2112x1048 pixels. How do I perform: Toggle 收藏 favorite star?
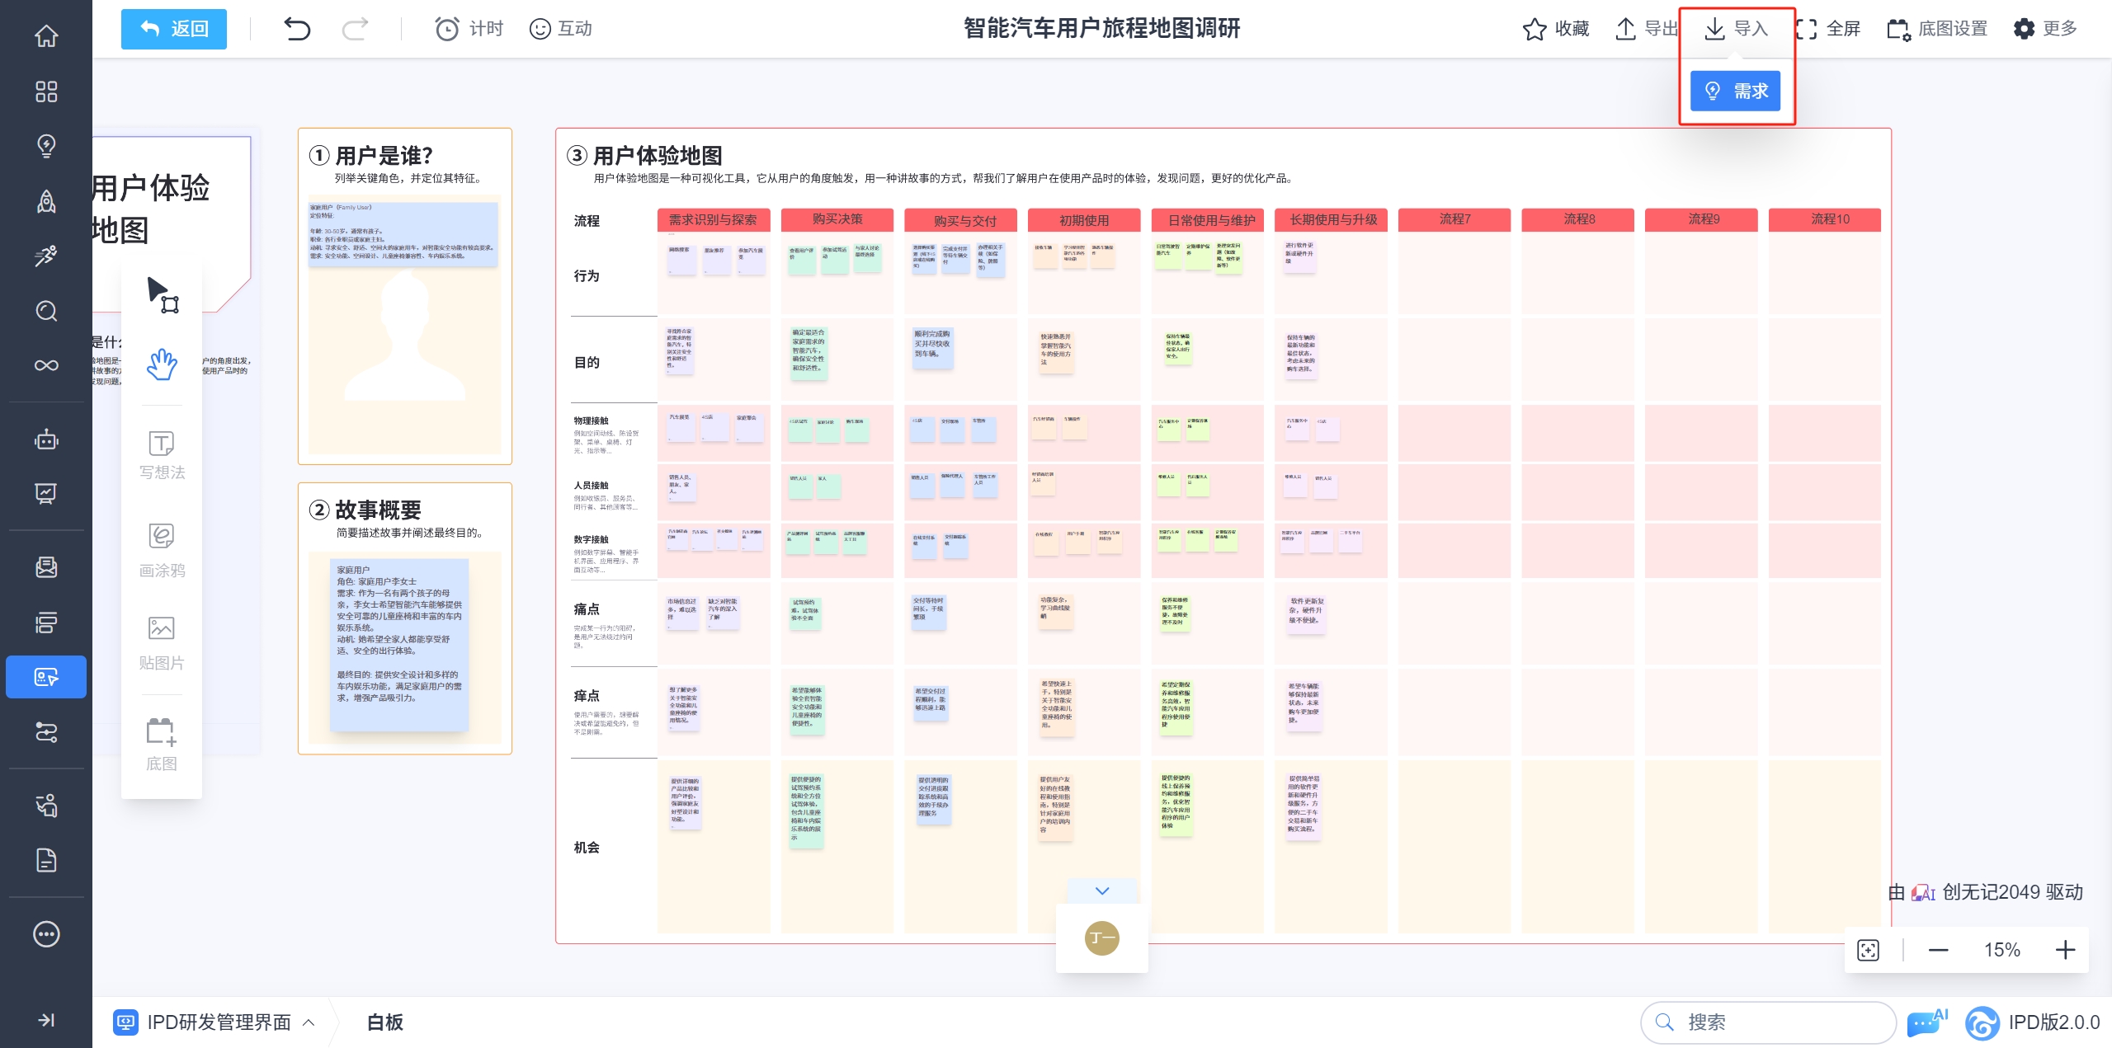(1555, 29)
